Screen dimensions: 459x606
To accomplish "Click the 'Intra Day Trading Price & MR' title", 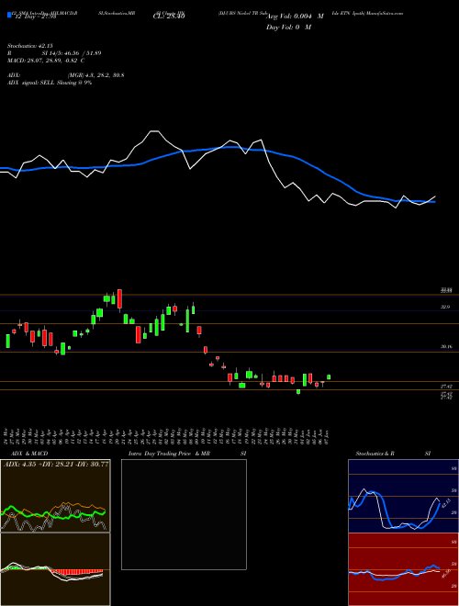I will pos(169,454).
